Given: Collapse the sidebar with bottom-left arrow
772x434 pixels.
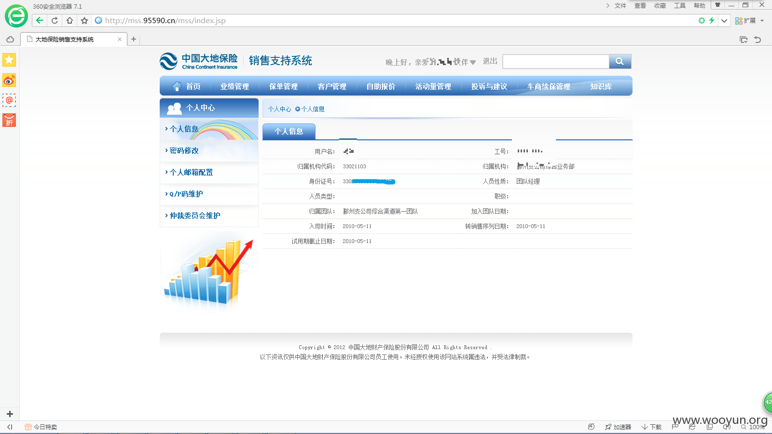Looking at the screenshot, I should tap(10, 427).
